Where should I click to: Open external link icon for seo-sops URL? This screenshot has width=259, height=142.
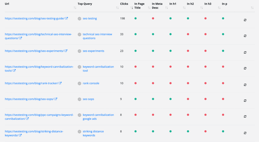click(56, 99)
